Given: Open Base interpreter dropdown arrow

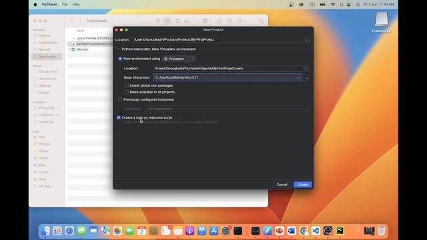Looking at the screenshot, I should point(298,77).
